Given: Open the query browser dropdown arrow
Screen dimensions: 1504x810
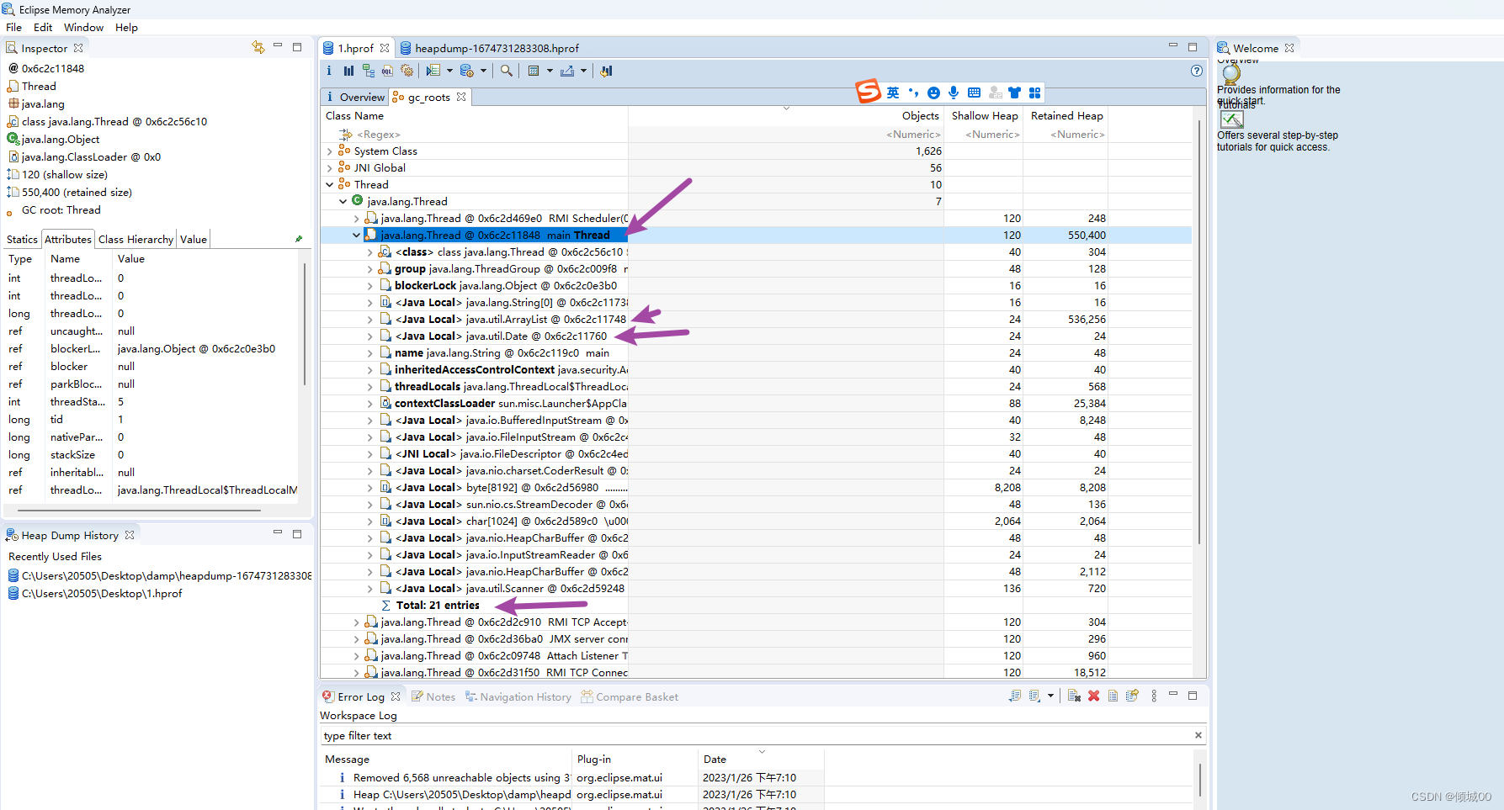Looking at the screenshot, I should pyautogui.click(x=483, y=71).
